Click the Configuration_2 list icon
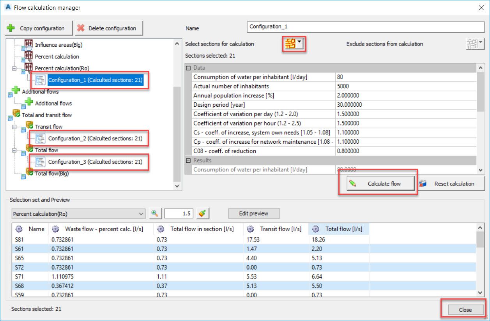Viewport: 490px width, 321px height. tap(41, 138)
